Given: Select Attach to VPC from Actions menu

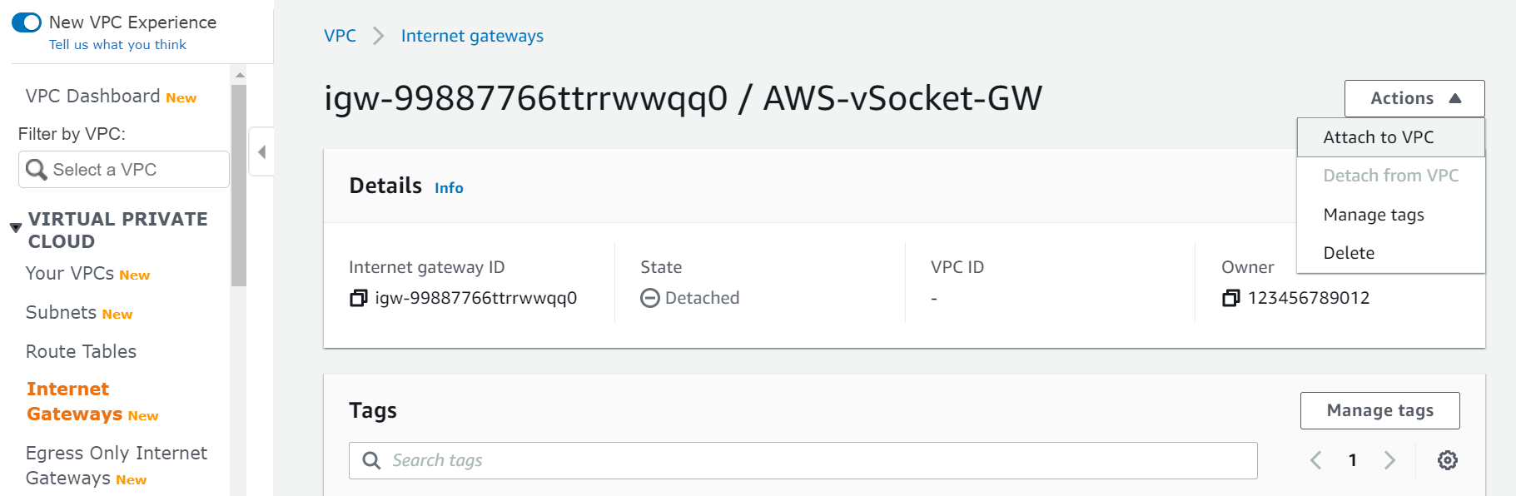Looking at the screenshot, I should click(x=1378, y=137).
